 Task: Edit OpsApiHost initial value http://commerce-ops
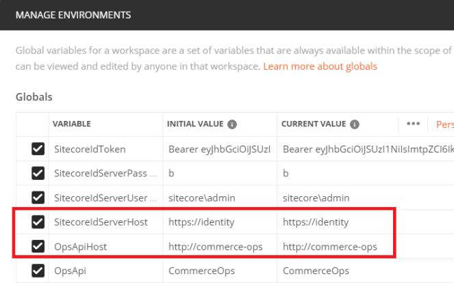[x=220, y=247]
